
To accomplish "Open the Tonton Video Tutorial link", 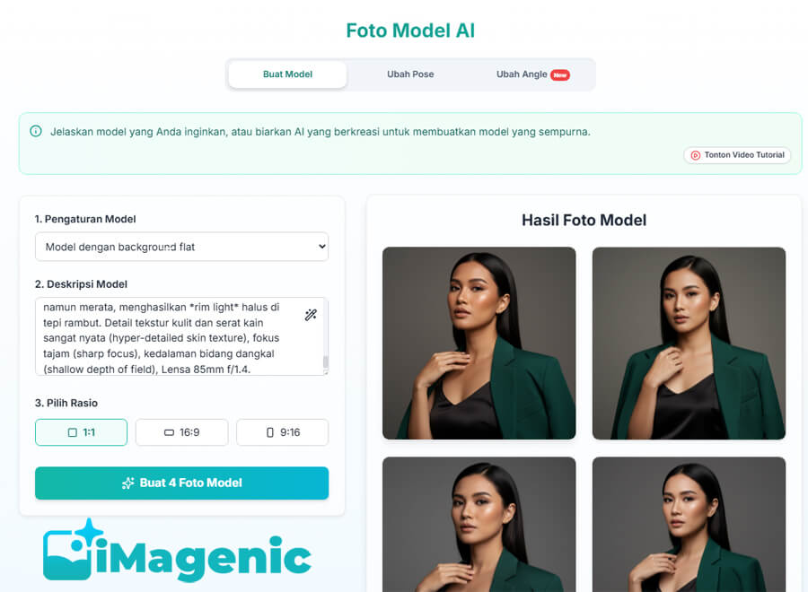I will tap(737, 155).
